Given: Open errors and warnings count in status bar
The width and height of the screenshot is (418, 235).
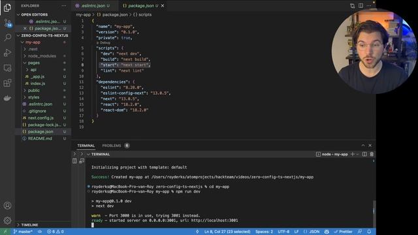Looking at the screenshot, I should pyautogui.click(x=56, y=232).
